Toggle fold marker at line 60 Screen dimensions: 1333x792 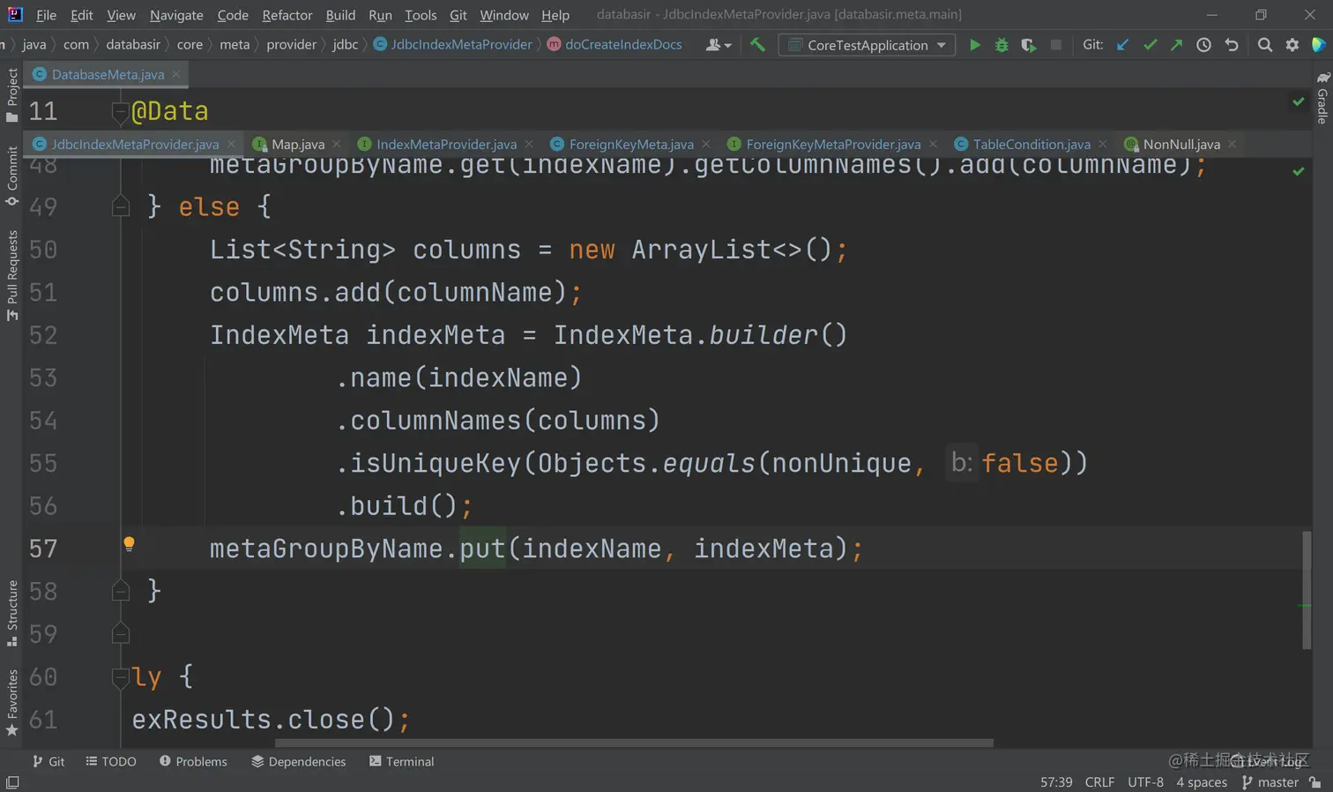click(121, 676)
